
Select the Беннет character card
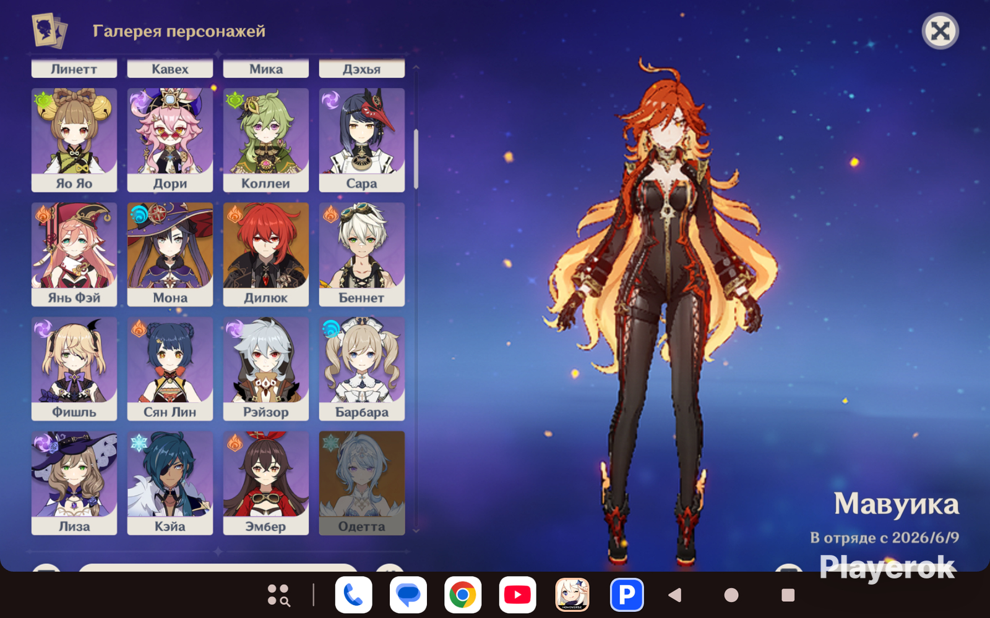[x=362, y=255]
